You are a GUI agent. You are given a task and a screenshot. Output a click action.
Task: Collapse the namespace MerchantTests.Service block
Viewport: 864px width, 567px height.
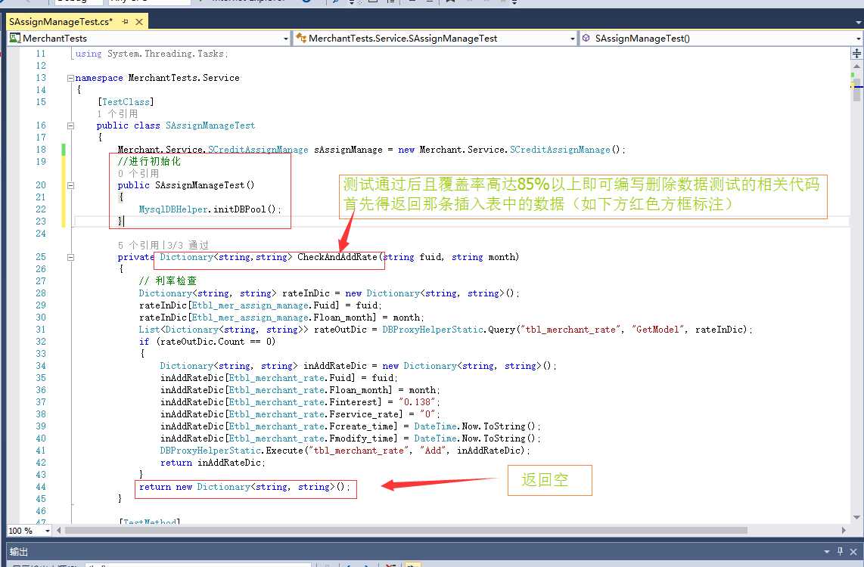(x=70, y=78)
